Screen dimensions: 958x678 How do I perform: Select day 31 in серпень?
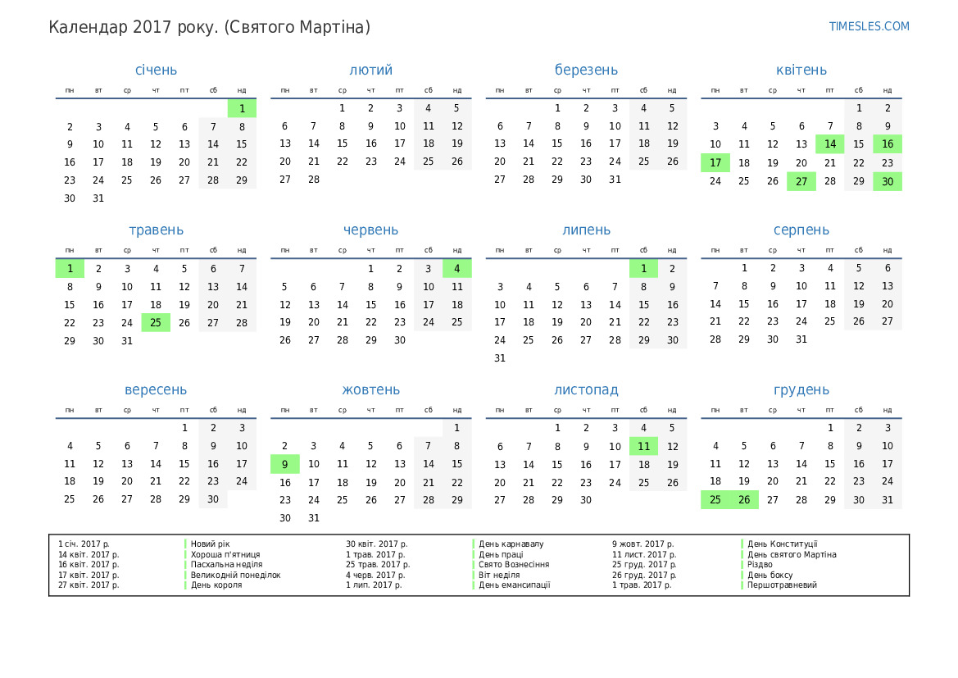click(801, 339)
